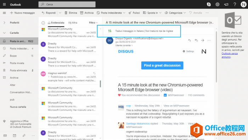Screen dimensions: 248x140
Task: Click Traduci messaggio in: Italiano
Action: tap(130, 31)
